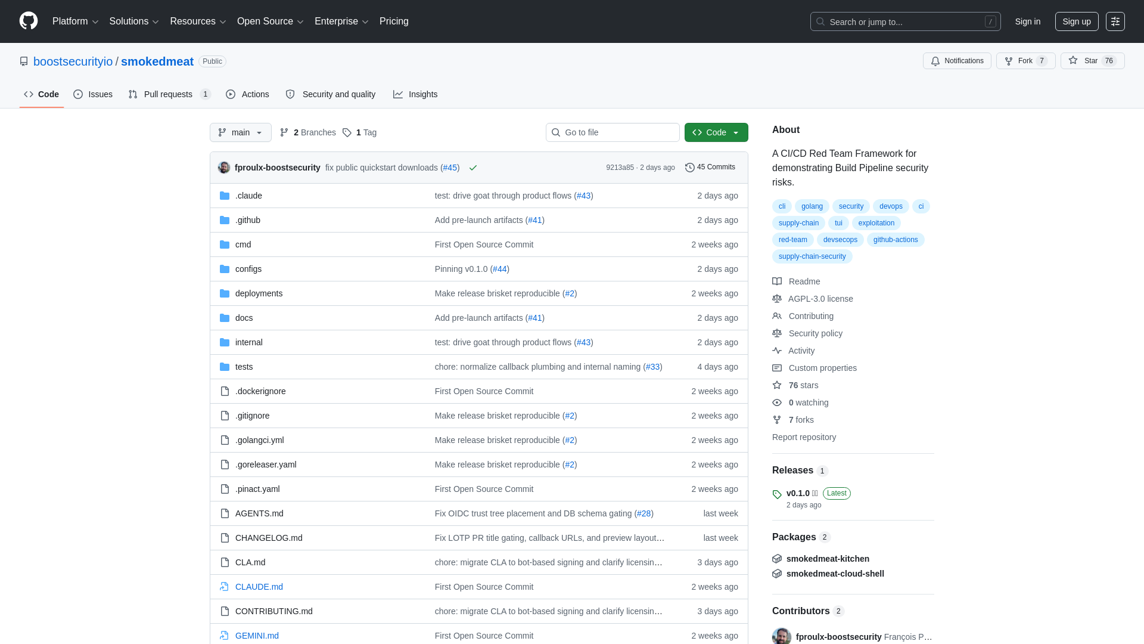Open the global navigation menu icon
Image resolution: width=1144 pixels, height=644 pixels.
[x=1115, y=21]
